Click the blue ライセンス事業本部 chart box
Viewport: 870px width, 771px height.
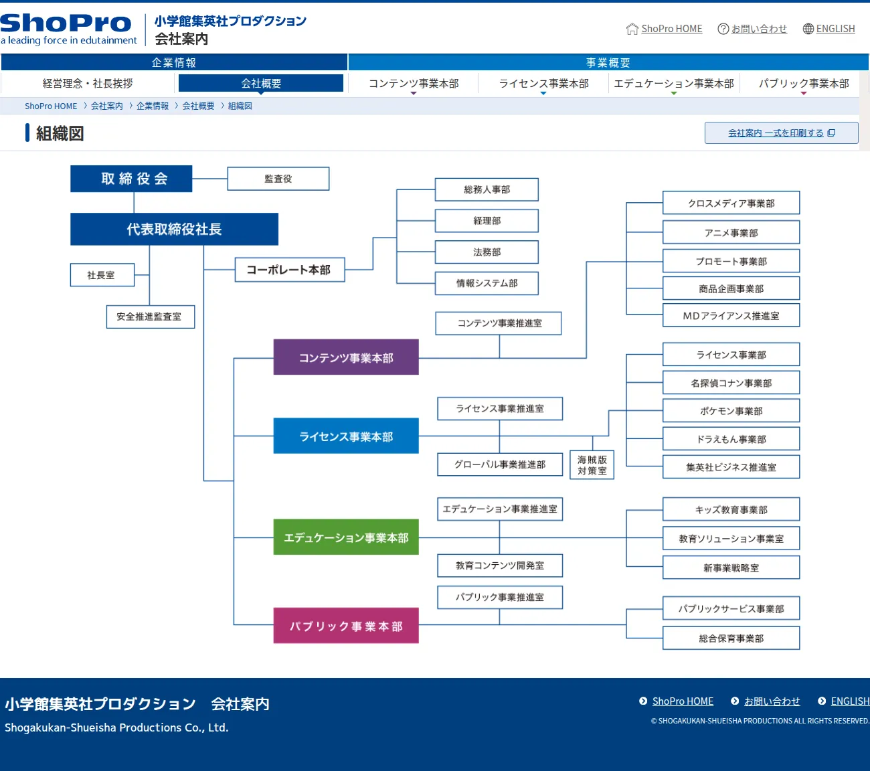point(346,436)
